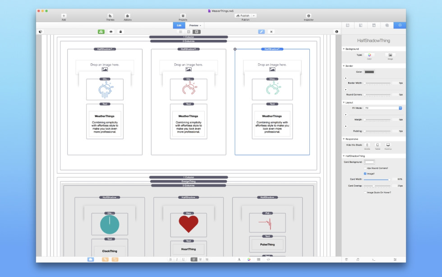This screenshot has width=442, height=277.
Task: Open the Preview dropdown tab
Action: coord(195,25)
